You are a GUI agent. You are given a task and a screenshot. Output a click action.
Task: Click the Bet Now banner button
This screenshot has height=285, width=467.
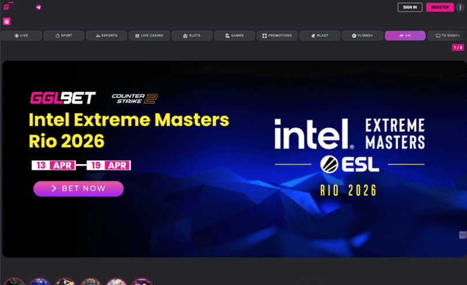click(x=78, y=188)
